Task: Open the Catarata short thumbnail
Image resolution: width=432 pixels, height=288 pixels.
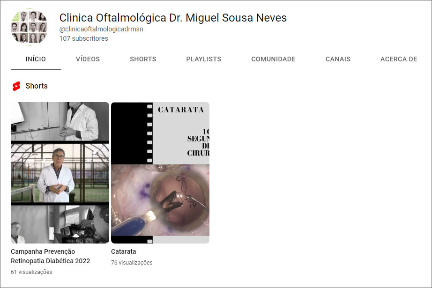Action: tap(160, 173)
